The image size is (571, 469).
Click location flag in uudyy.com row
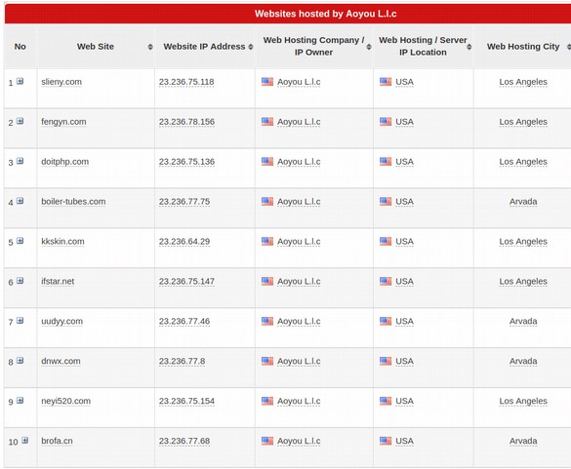pos(386,321)
